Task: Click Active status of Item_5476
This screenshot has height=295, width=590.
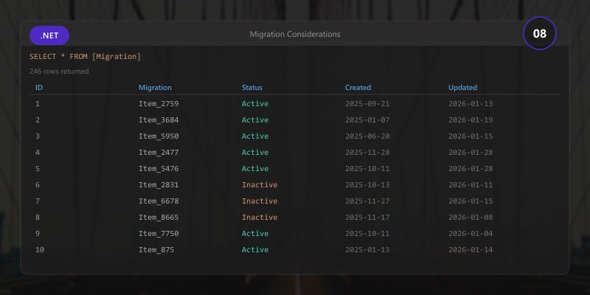Action: [x=255, y=168]
